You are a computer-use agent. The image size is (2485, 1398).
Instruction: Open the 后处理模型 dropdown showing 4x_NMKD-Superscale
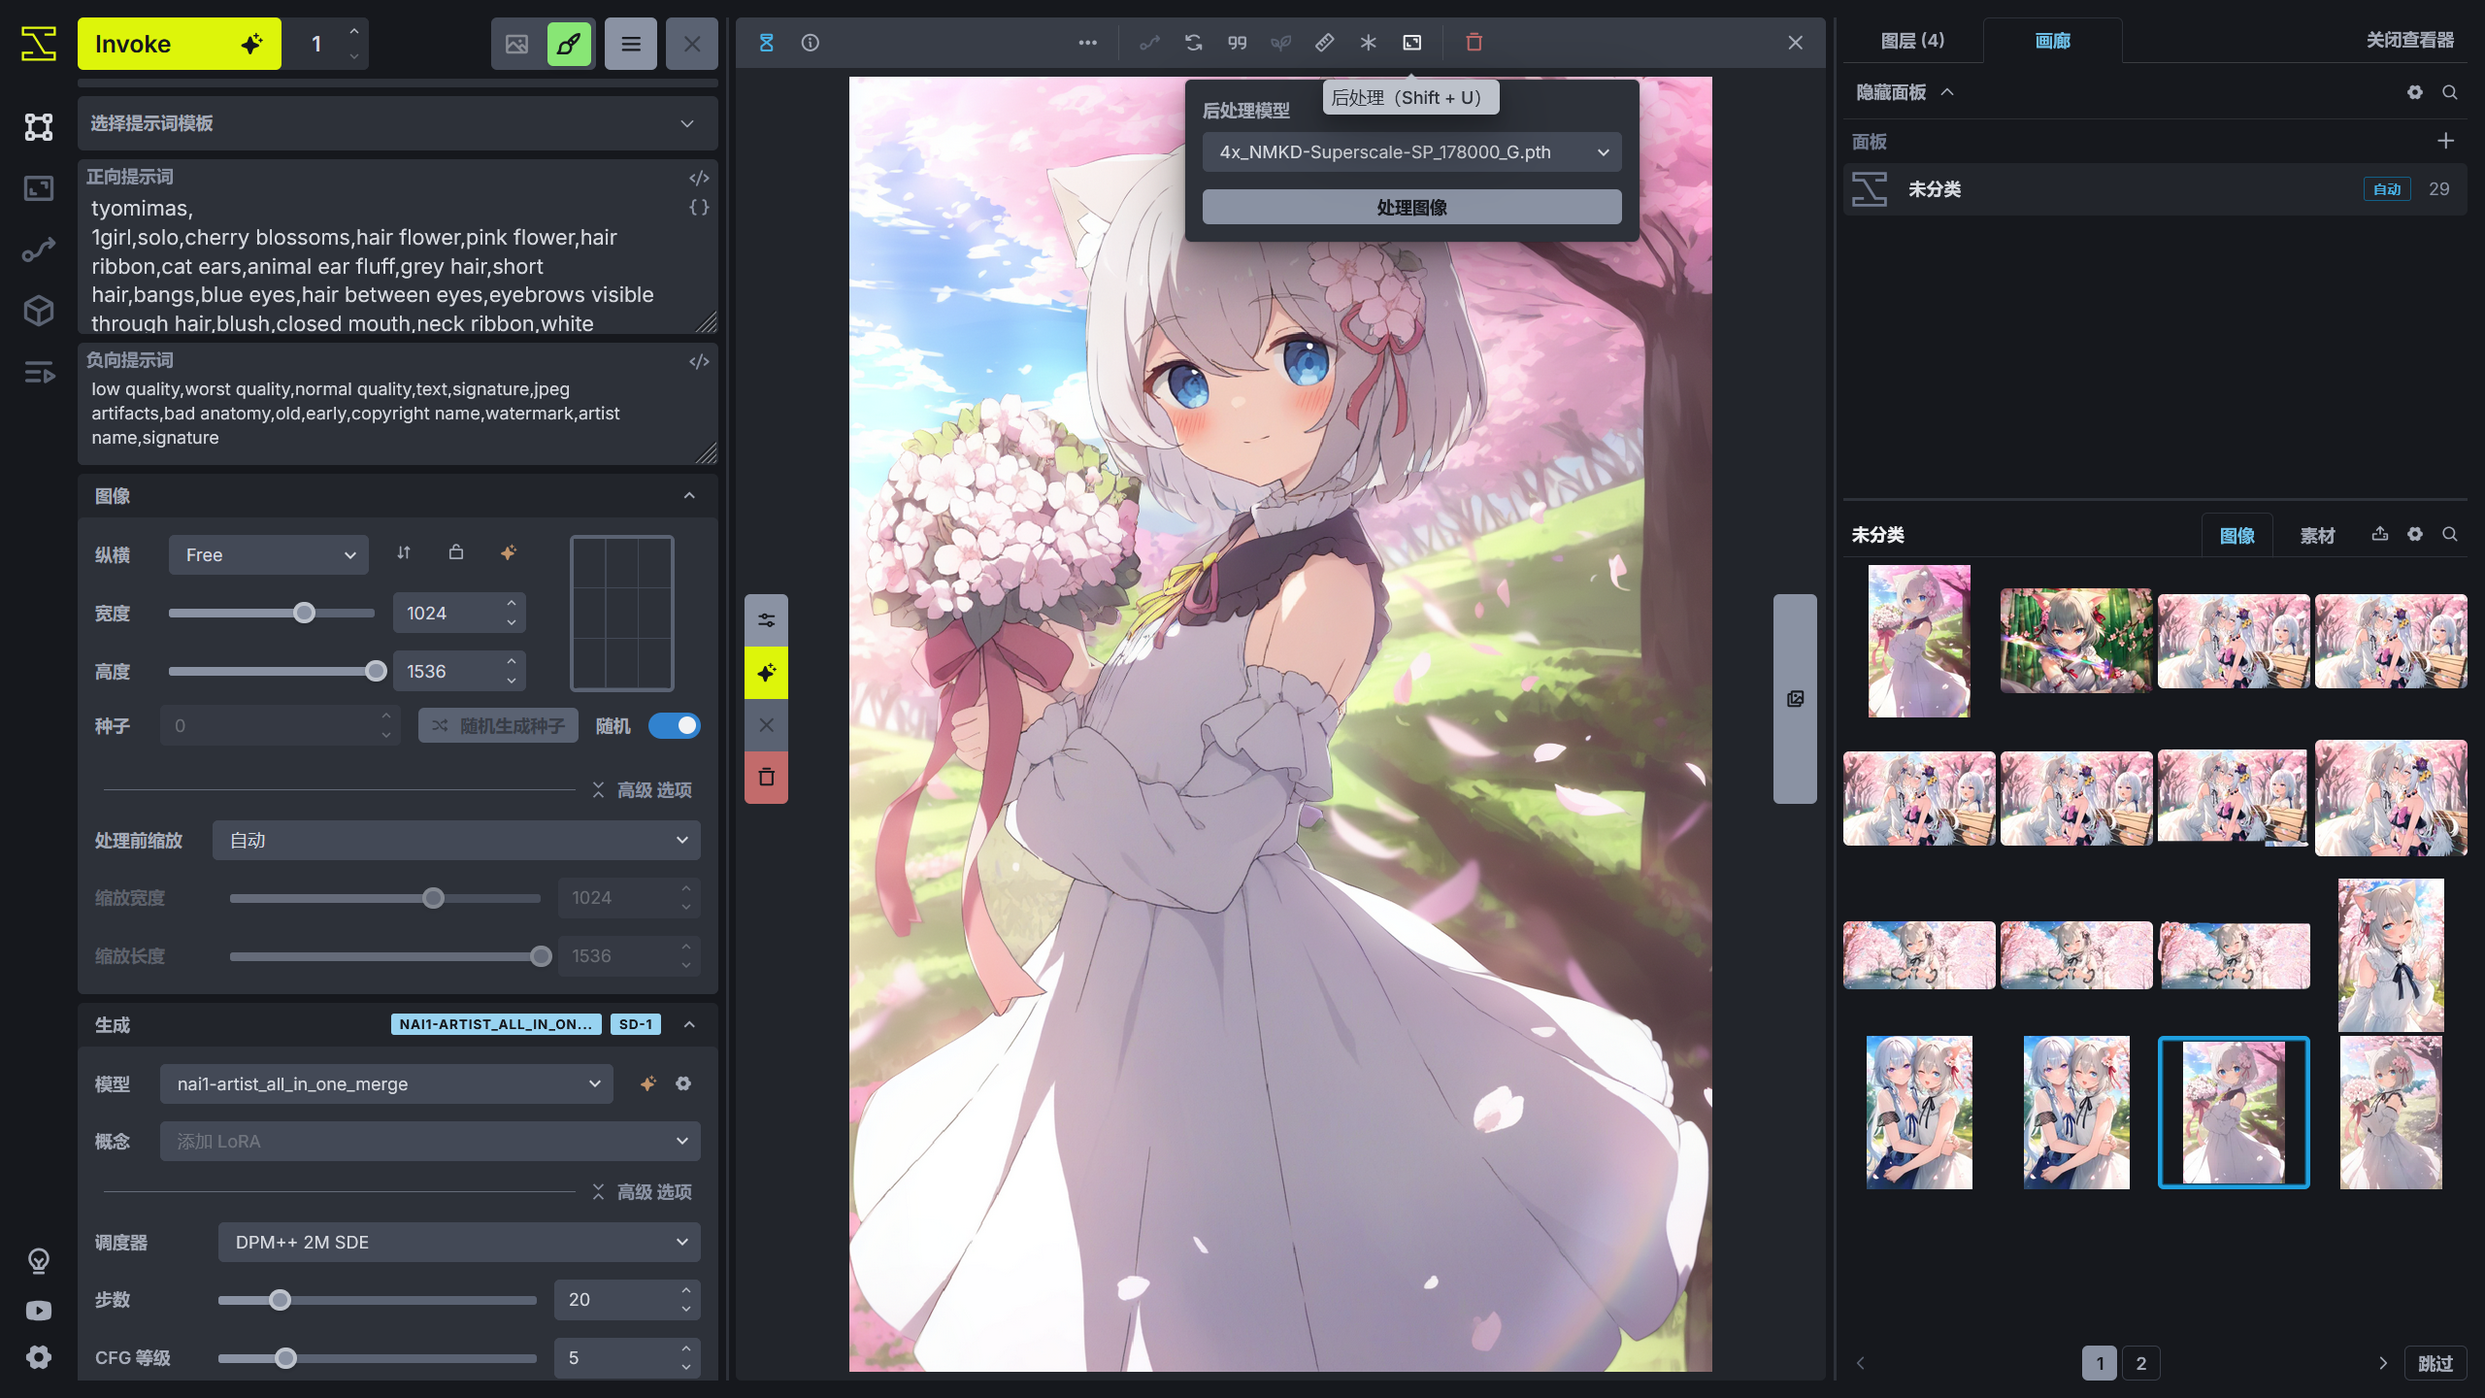(1410, 152)
